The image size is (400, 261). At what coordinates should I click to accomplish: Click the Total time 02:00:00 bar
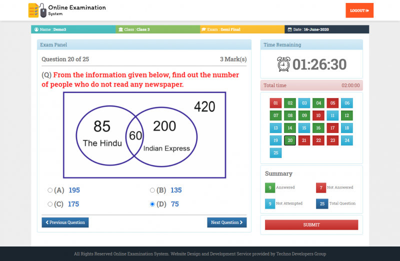click(x=311, y=85)
